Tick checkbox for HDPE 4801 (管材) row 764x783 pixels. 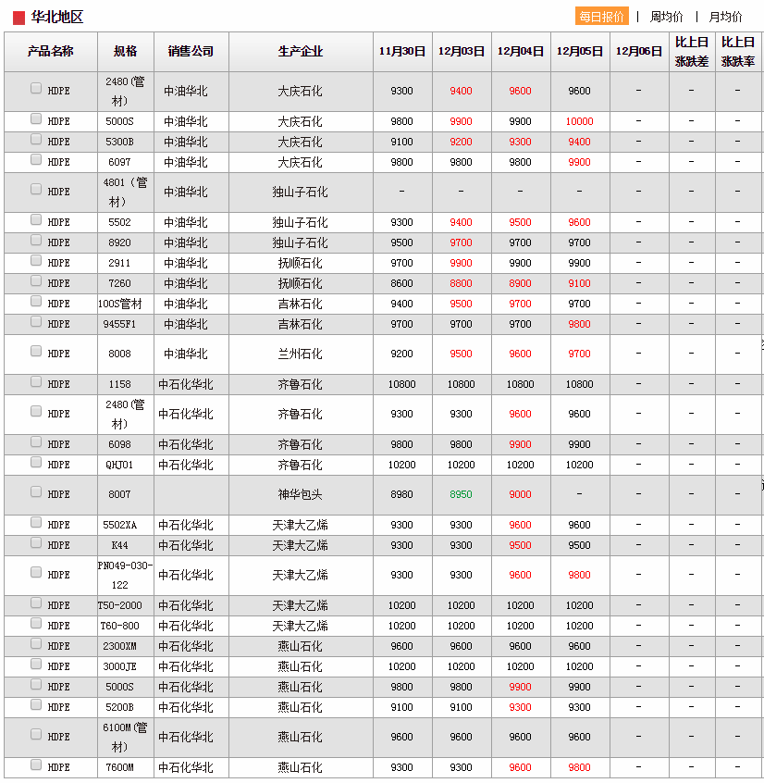(36, 189)
